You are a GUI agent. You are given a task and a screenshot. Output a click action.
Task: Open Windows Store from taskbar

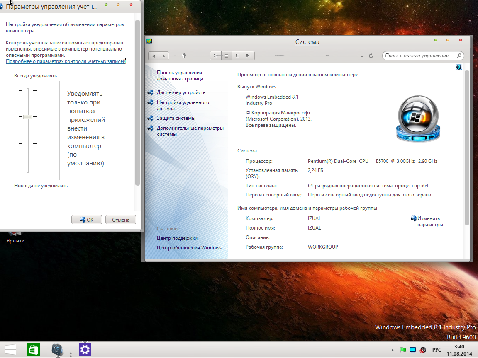coord(34,350)
